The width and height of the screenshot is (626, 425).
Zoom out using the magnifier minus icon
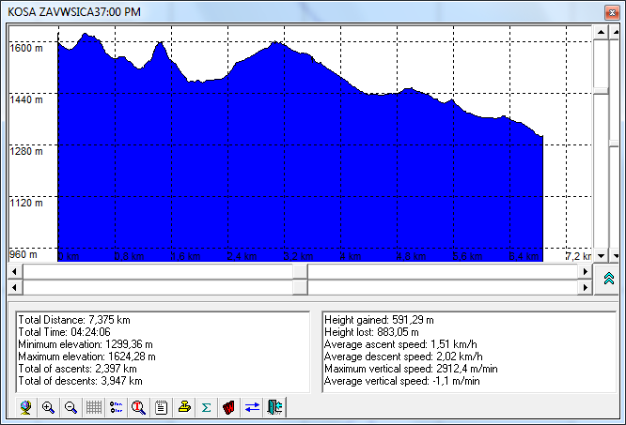pos(70,407)
